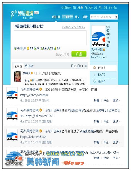Screen dimensions: 131x171
Task: Click the search magnifier icon
Action: pos(116,17)
